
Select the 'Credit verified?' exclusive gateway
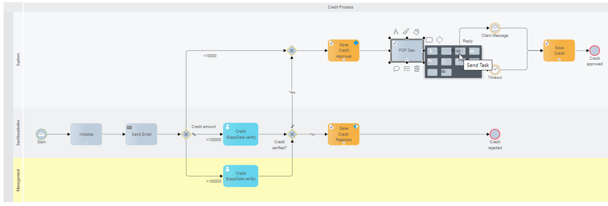(291, 134)
